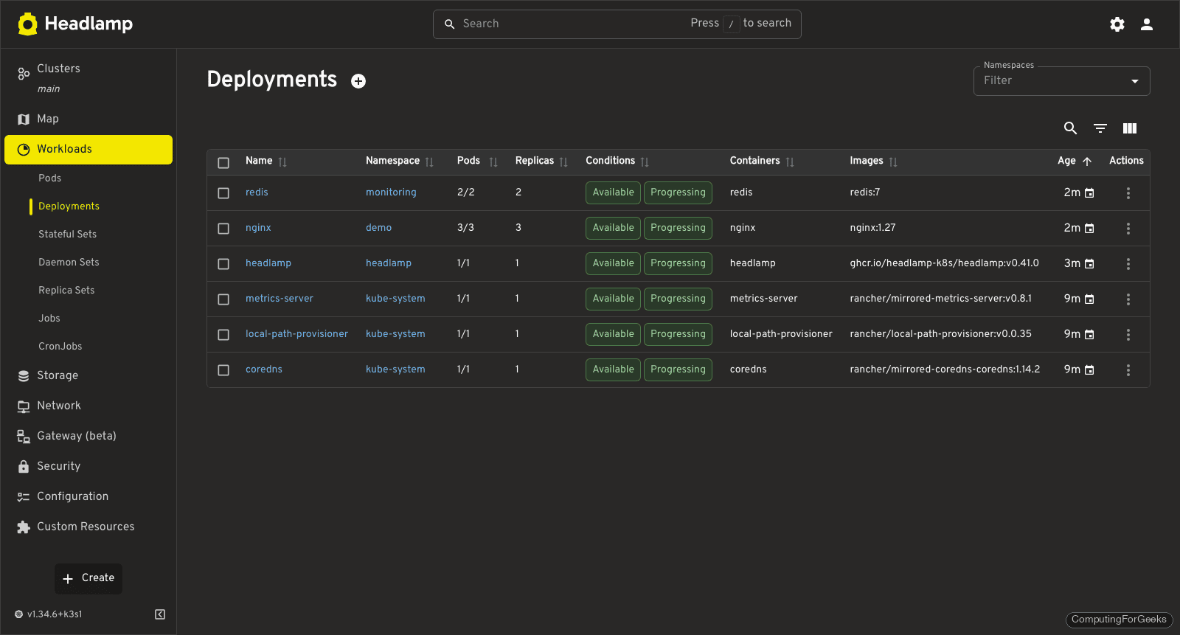Open the Namespaces filter dropdown

(1061, 81)
